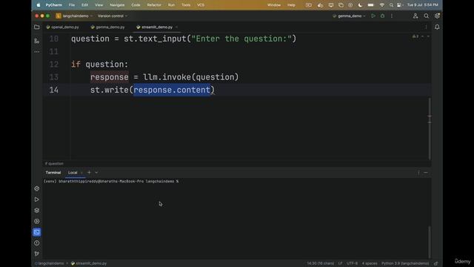Open Code With Me account icon
The width and height of the screenshot is (474, 267).
(x=415, y=16)
